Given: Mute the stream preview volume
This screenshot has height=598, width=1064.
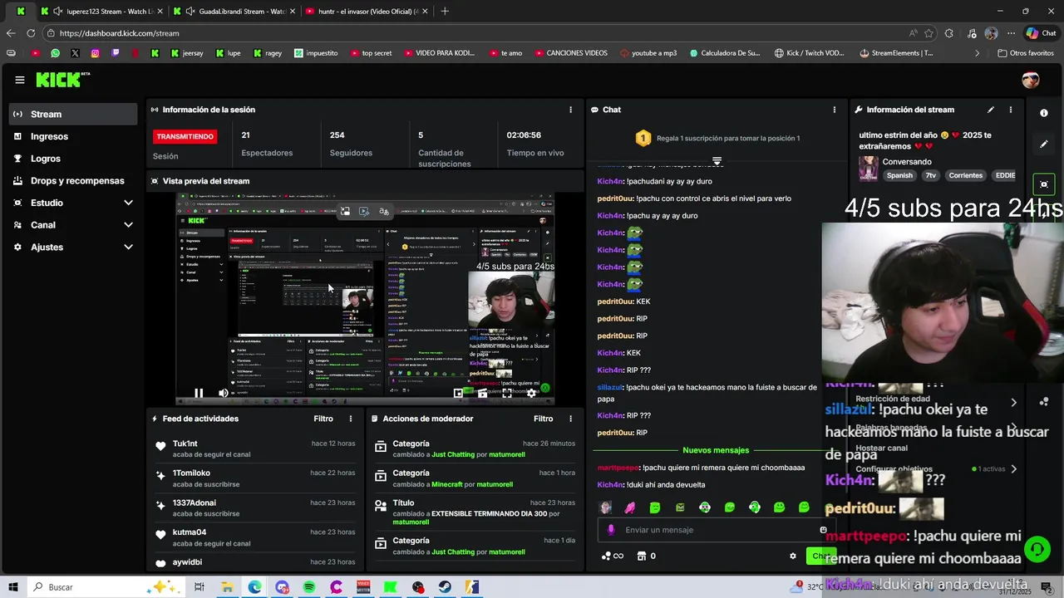Looking at the screenshot, I should (x=224, y=394).
